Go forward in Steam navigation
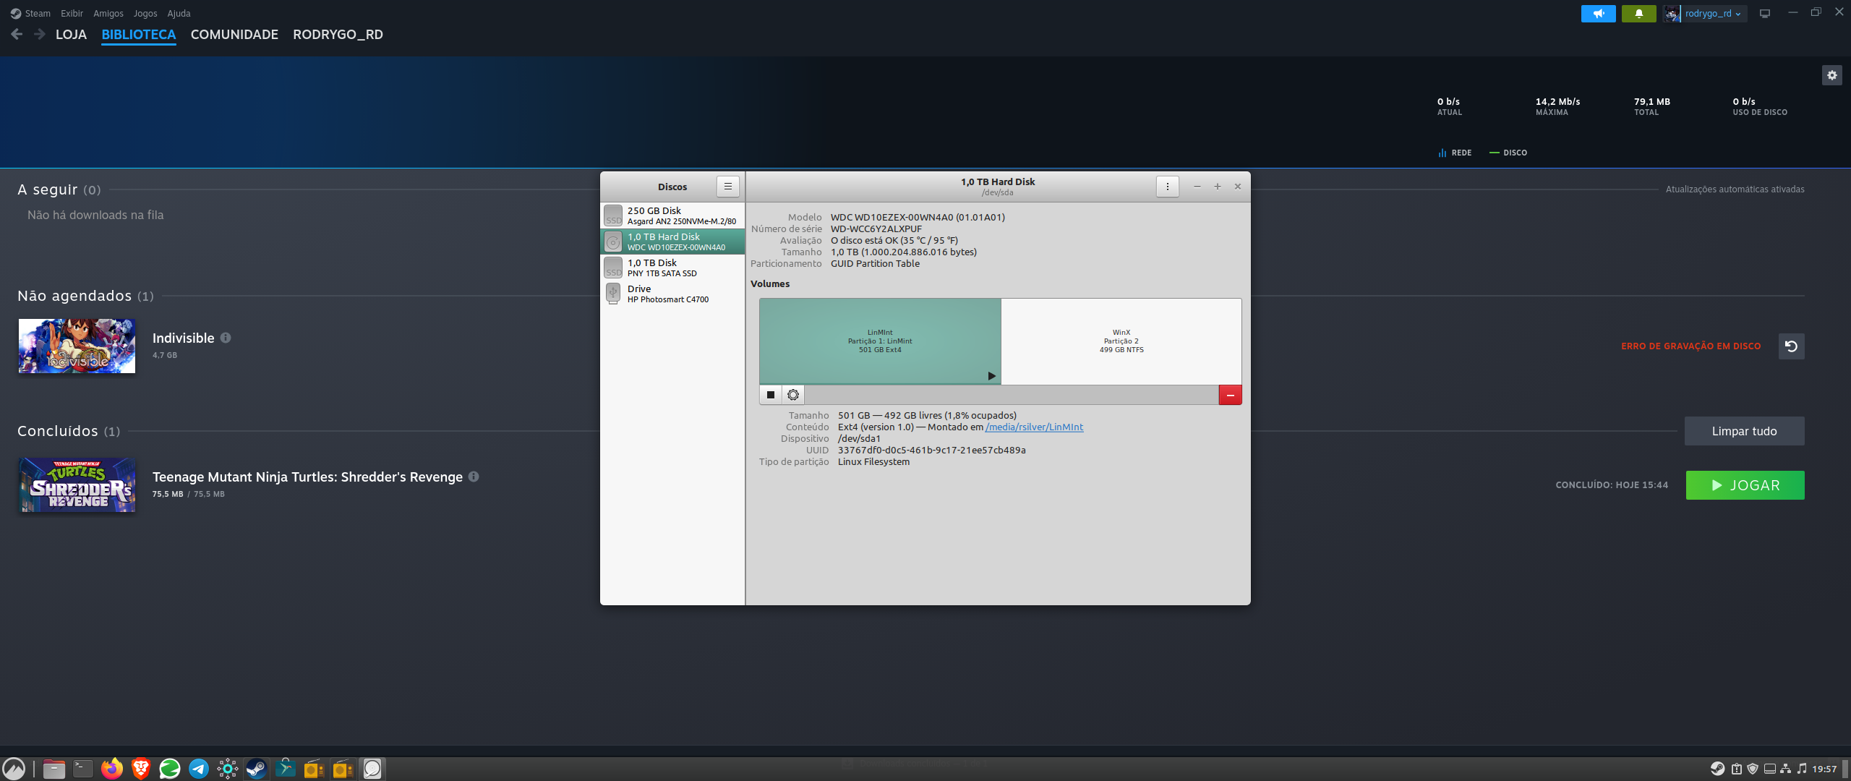 [x=40, y=34]
